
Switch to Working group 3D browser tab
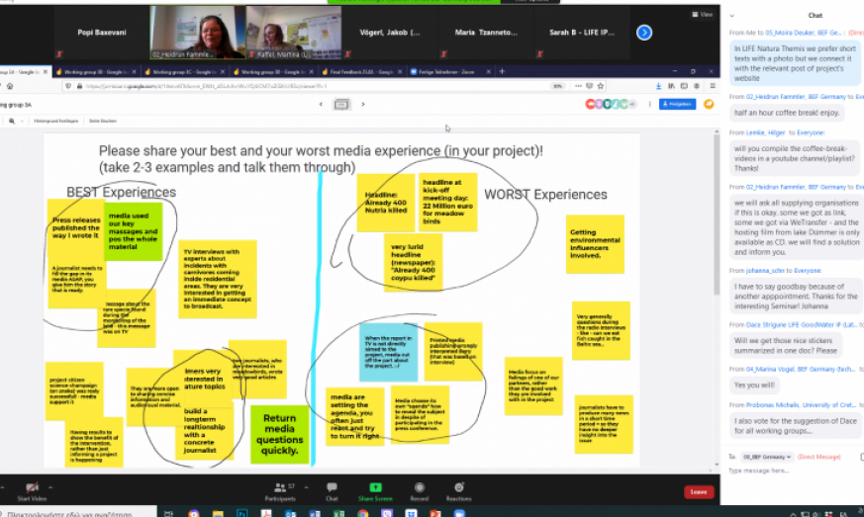(273, 71)
